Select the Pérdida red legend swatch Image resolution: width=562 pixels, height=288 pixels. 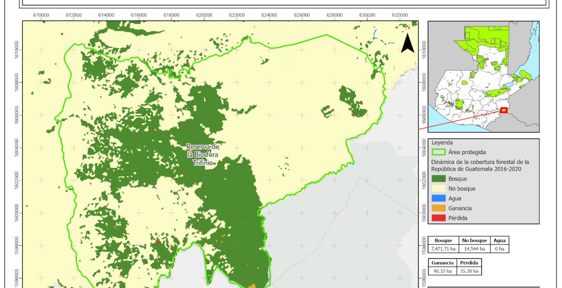click(439, 218)
